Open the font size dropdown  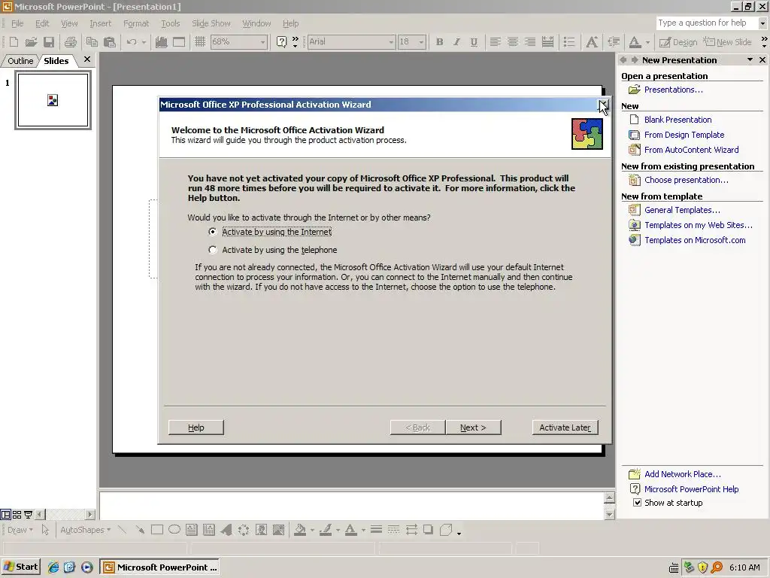click(421, 42)
